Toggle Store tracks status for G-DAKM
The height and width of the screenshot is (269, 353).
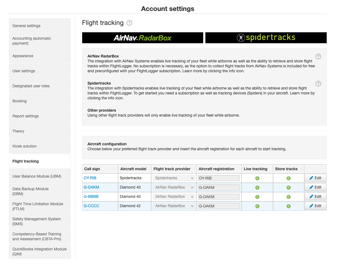288,187
